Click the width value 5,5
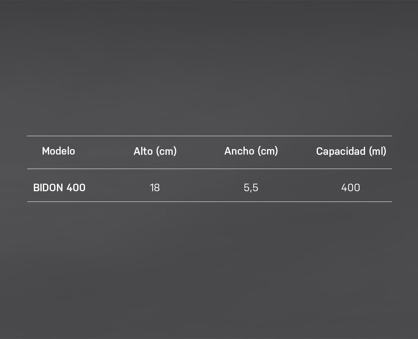The height and width of the screenshot is (339, 418). point(251,188)
